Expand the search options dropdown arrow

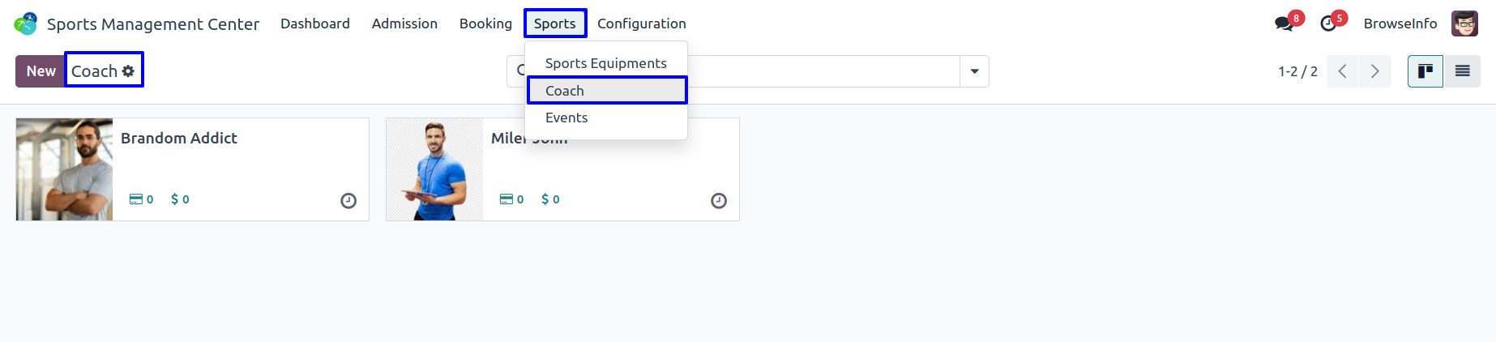click(974, 71)
